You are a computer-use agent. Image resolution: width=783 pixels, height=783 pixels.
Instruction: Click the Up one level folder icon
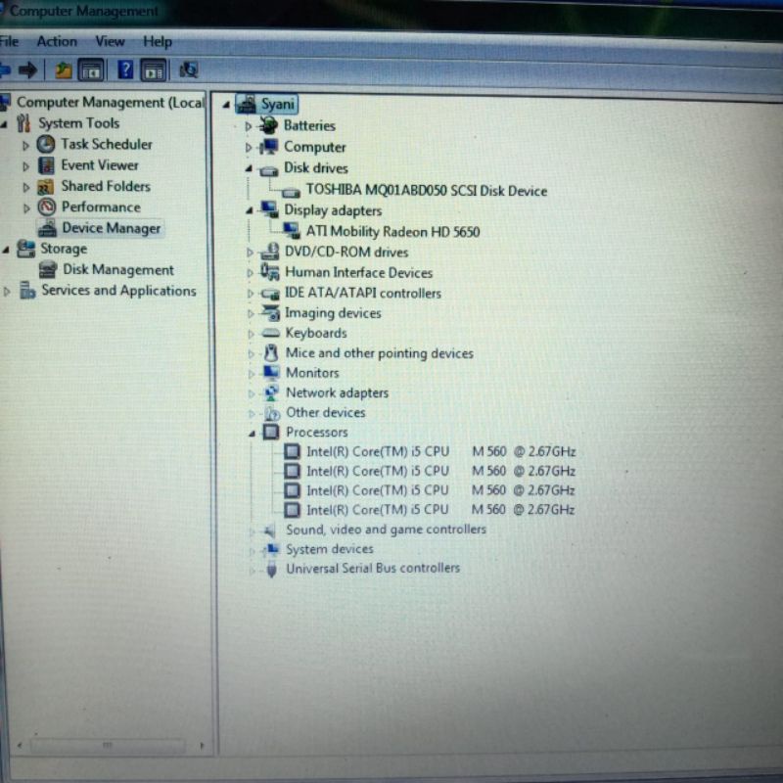pos(63,69)
